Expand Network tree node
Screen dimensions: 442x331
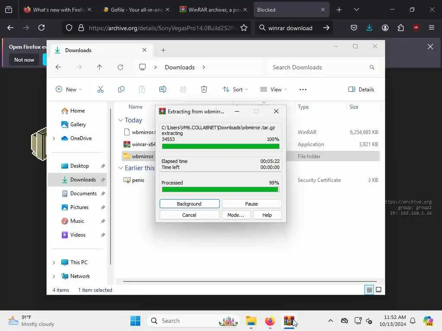point(54,276)
